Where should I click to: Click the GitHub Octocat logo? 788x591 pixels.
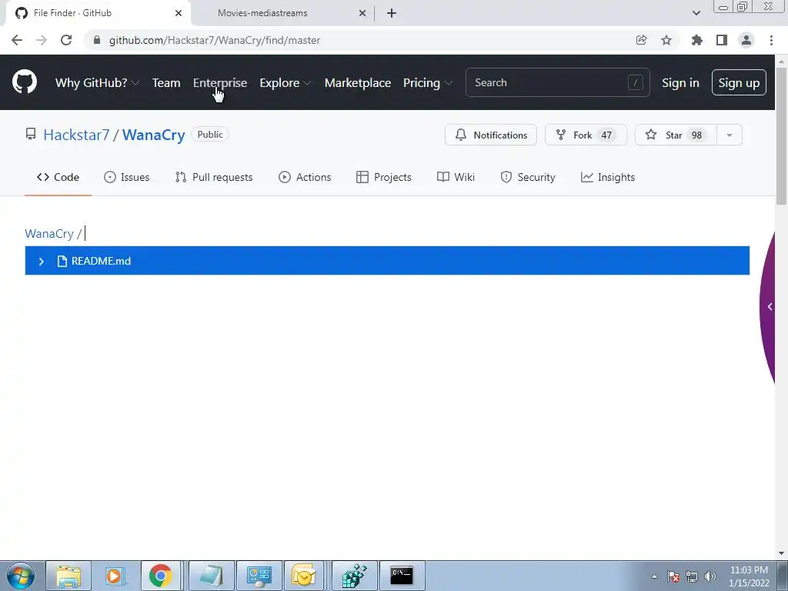24,82
